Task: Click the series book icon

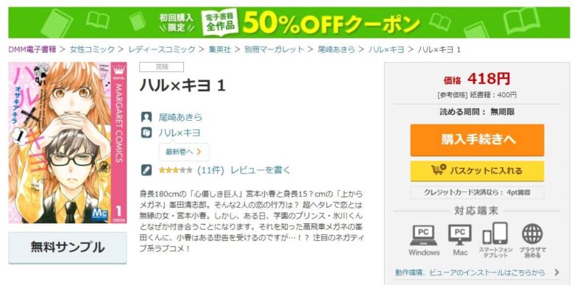Action: (x=146, y=133)
